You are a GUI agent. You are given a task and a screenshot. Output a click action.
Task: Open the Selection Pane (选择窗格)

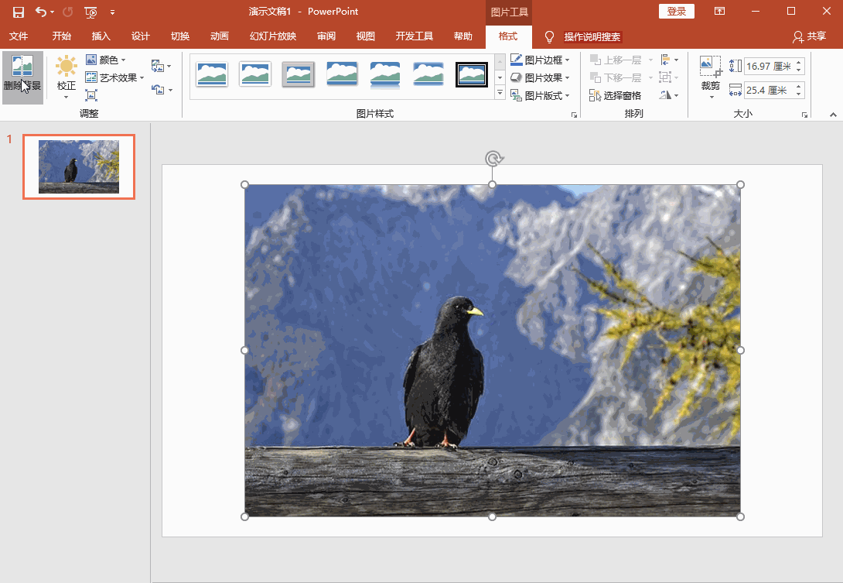click(615, 95)
